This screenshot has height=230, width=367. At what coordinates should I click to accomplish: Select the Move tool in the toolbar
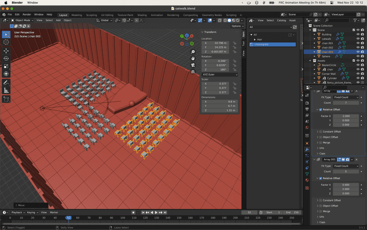[x=6, y=50]
